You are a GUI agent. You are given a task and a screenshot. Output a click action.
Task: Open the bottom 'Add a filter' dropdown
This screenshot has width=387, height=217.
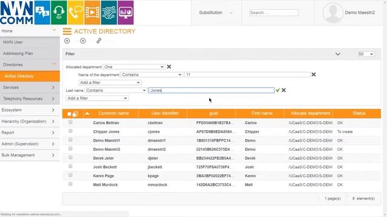coord(97,98)
